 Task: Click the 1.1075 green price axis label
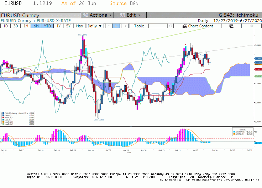tap(258, 76)
